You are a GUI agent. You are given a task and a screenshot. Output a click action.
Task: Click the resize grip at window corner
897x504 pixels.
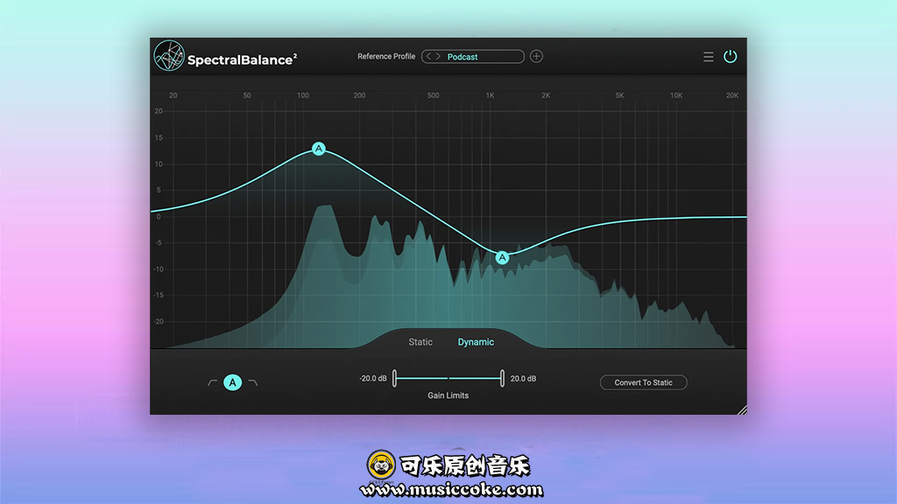pos(741,409)
